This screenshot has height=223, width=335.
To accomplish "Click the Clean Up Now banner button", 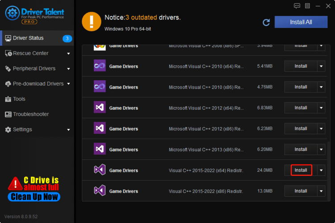I will click(x=34, y=197).
